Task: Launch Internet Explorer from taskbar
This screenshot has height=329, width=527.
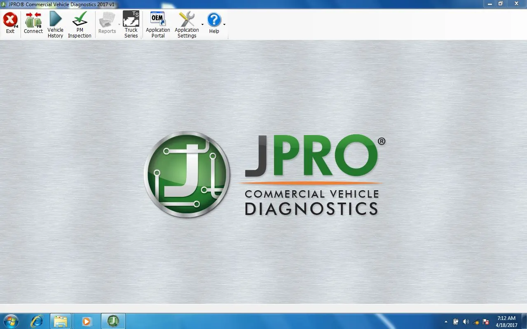Action: tap(37, 321)
